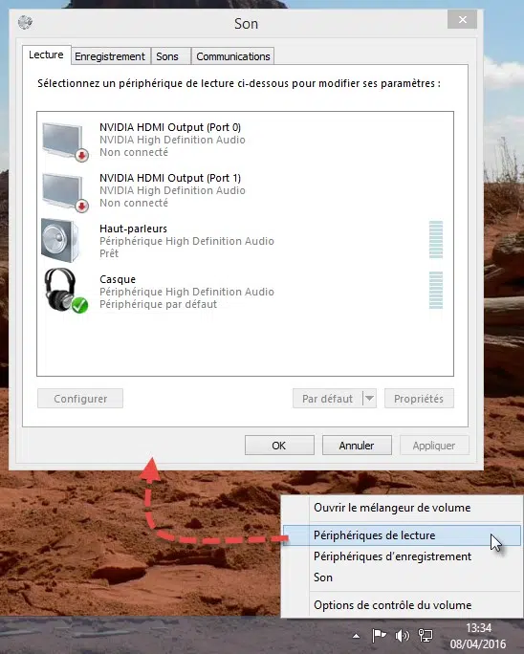Click the OK button

pyautogui.click(x=279, y=446)
